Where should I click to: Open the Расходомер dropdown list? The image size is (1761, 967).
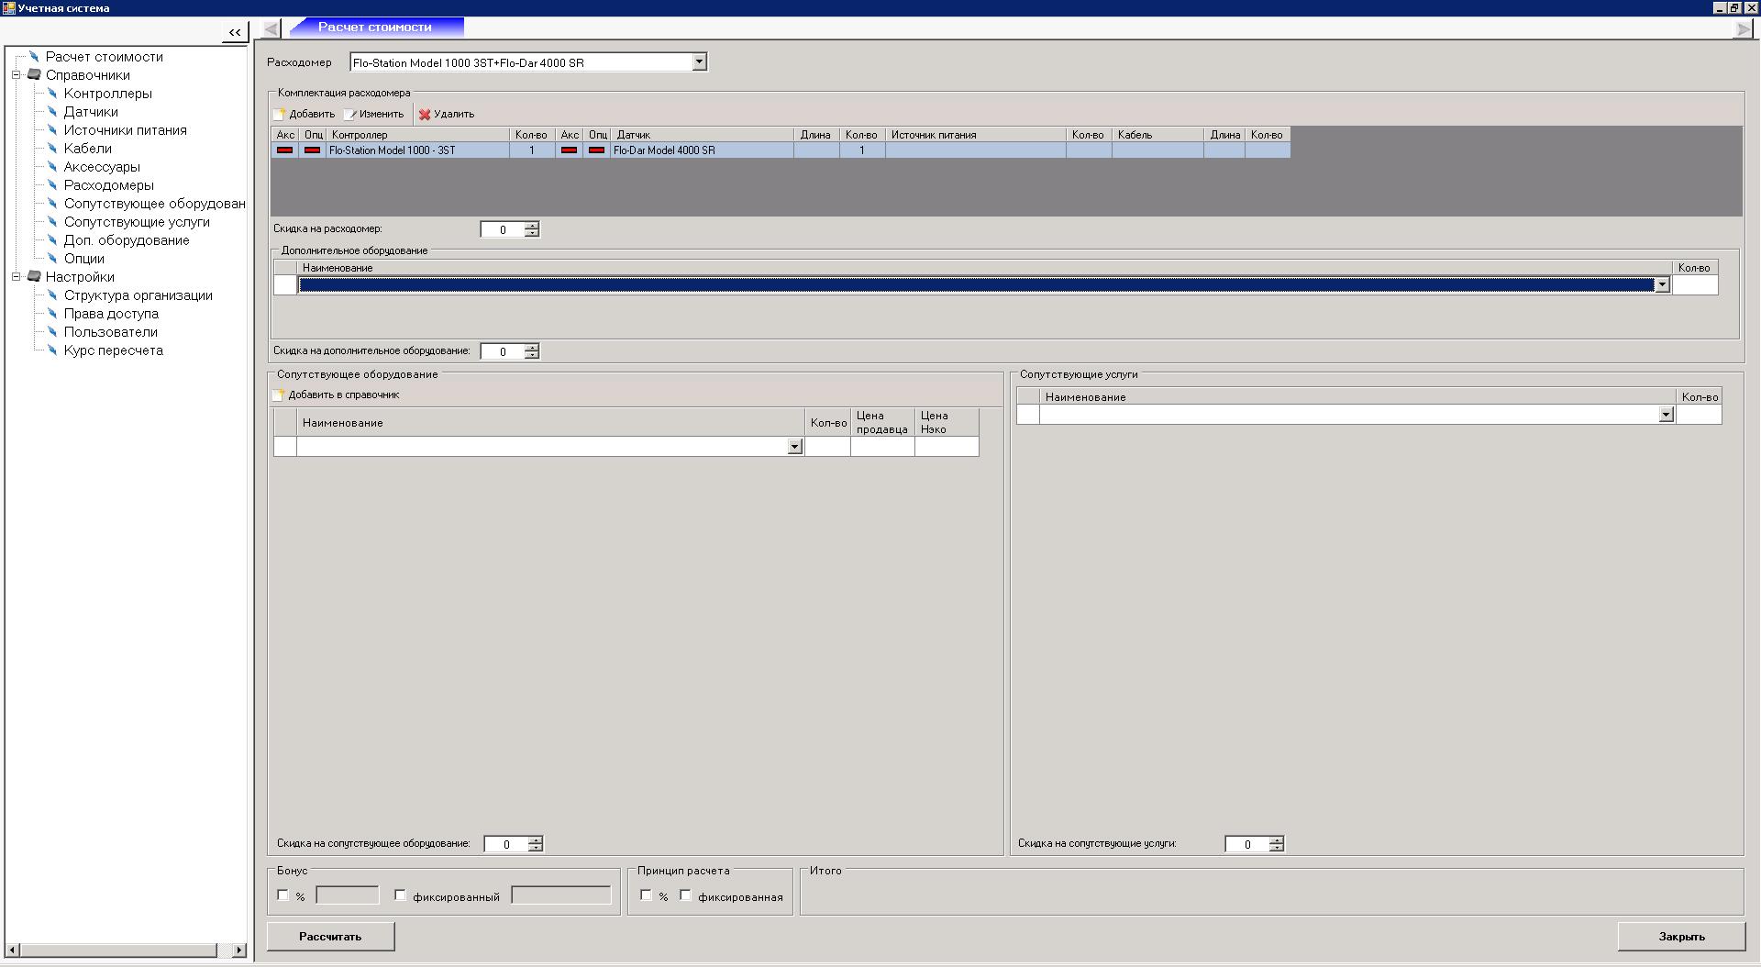coord(699,62)
